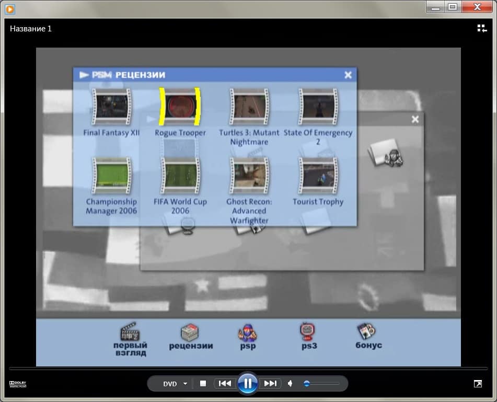Click the Windows Media Player title icon

[10, 9]
